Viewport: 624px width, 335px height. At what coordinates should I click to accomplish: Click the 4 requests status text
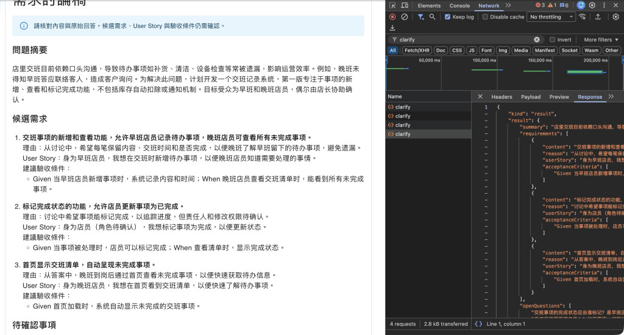pos(403,324)
